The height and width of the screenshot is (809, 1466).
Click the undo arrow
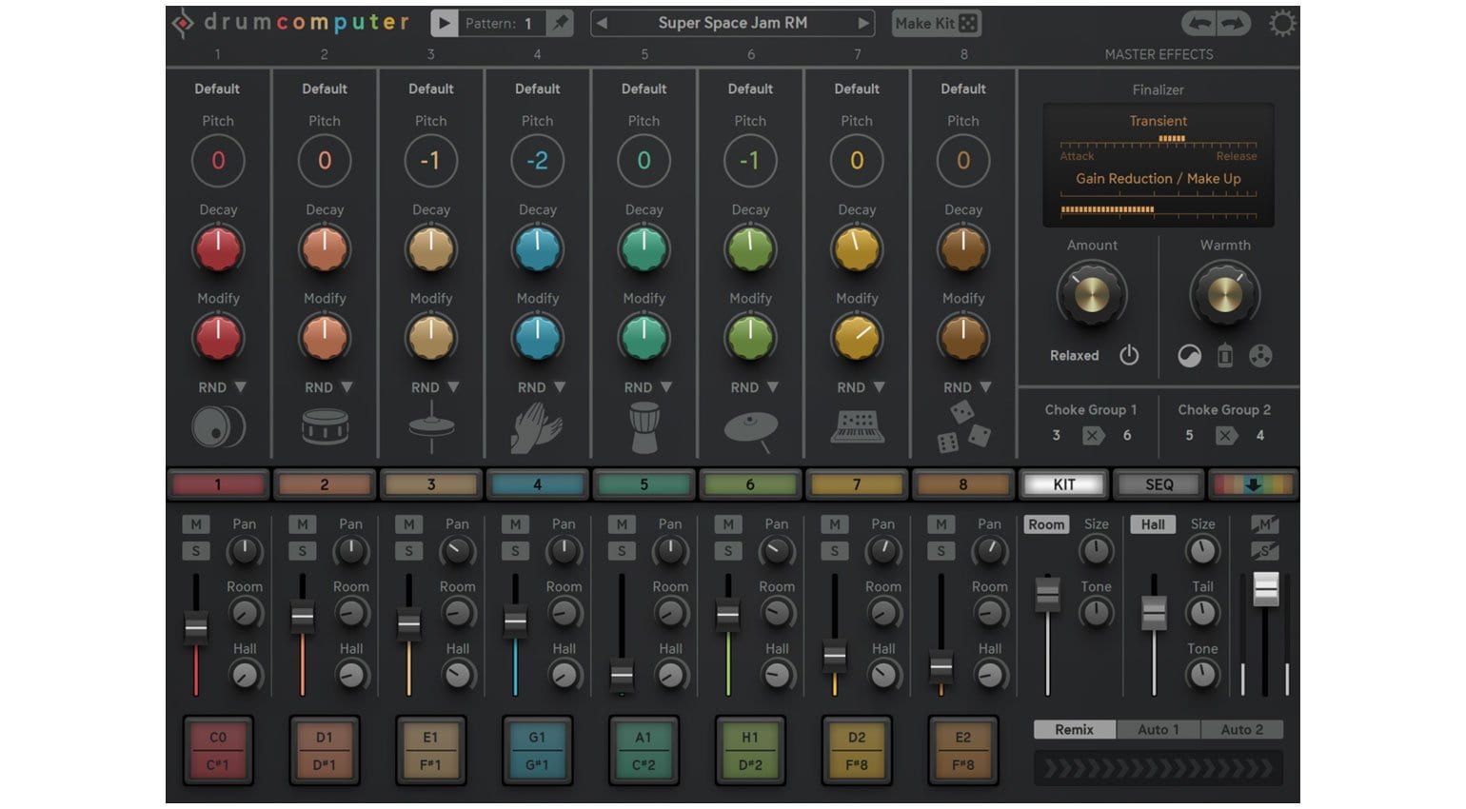click(1199, 23)
